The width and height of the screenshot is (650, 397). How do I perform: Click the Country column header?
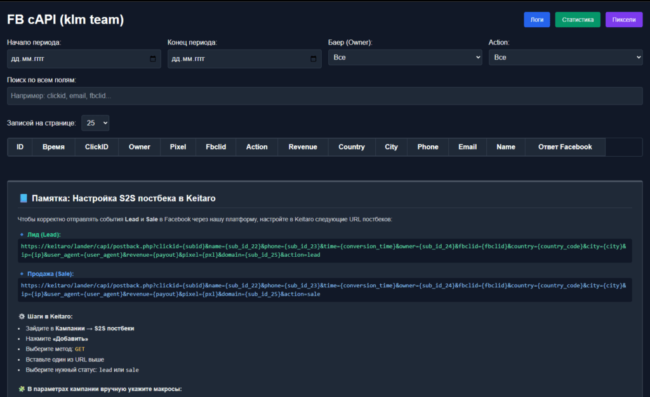tap(352, 147)
